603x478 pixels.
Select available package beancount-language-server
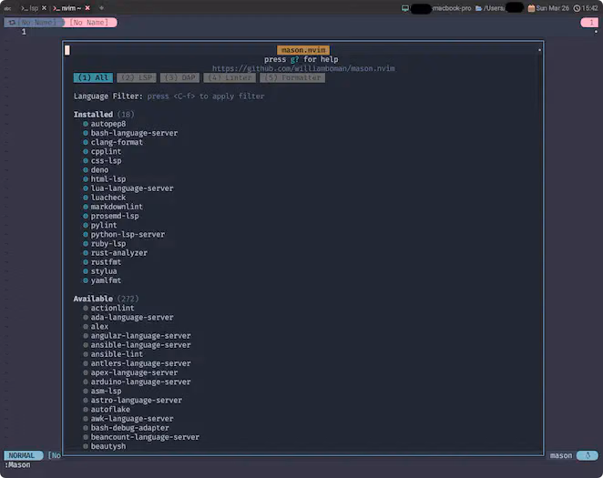pos(145,437)
